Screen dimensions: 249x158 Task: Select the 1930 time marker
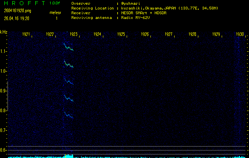click(239, 34)
